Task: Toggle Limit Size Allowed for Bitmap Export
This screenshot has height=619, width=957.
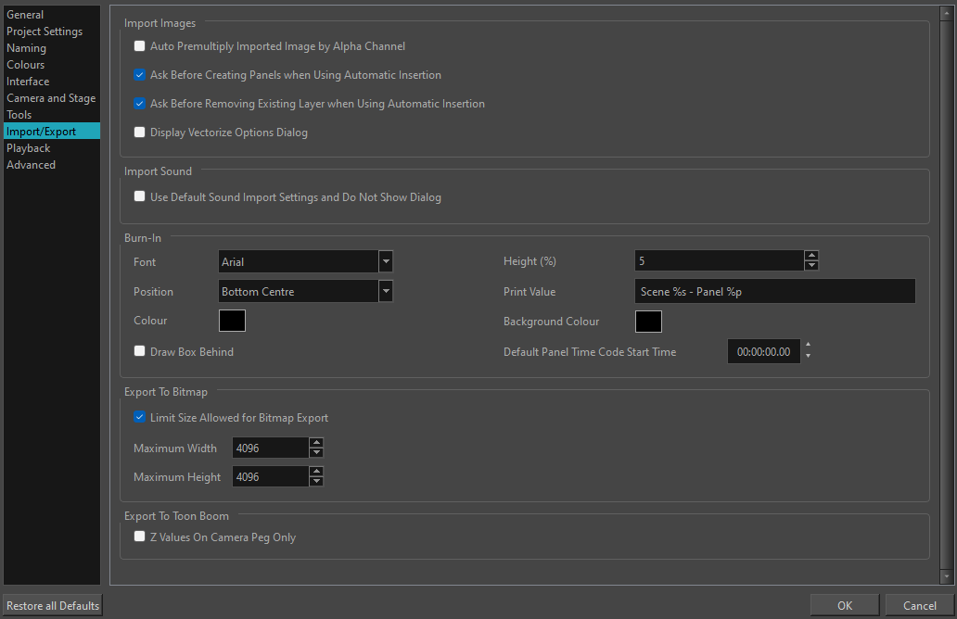Action: point(140,417)
